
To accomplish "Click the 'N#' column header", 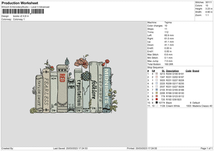I will coord(153,71).
